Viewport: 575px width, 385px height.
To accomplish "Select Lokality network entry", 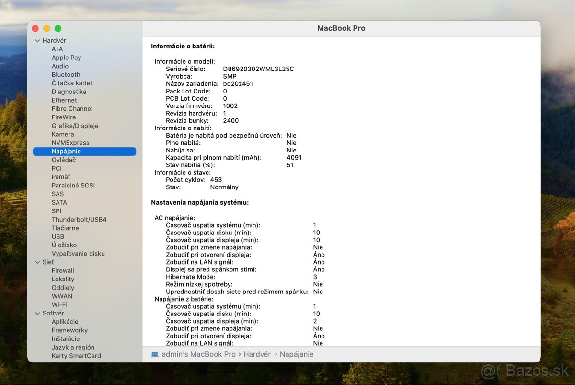I will click(63, 279).
